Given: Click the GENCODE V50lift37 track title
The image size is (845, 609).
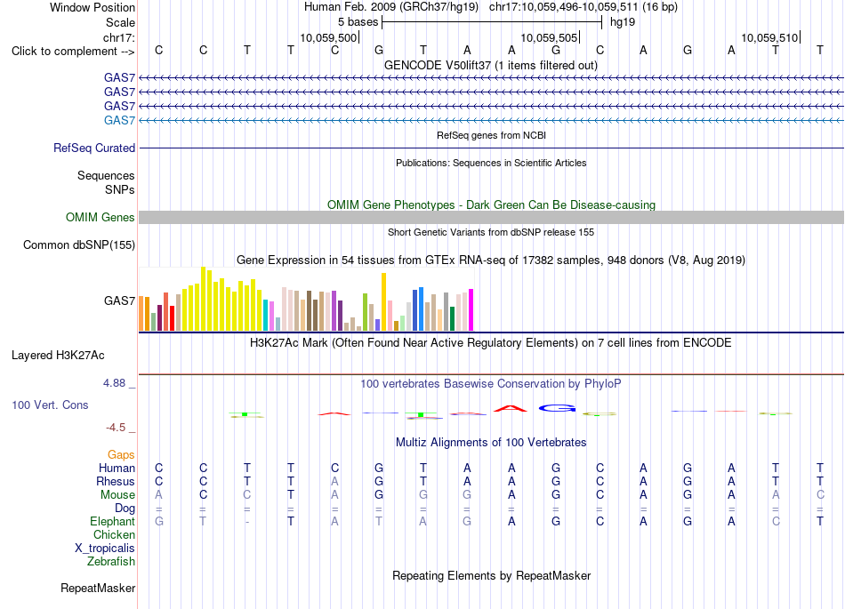Looking at the screenshot, I should point(491,65).
